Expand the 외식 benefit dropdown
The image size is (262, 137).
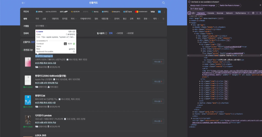pyautogui.click(x=74, y=19)
